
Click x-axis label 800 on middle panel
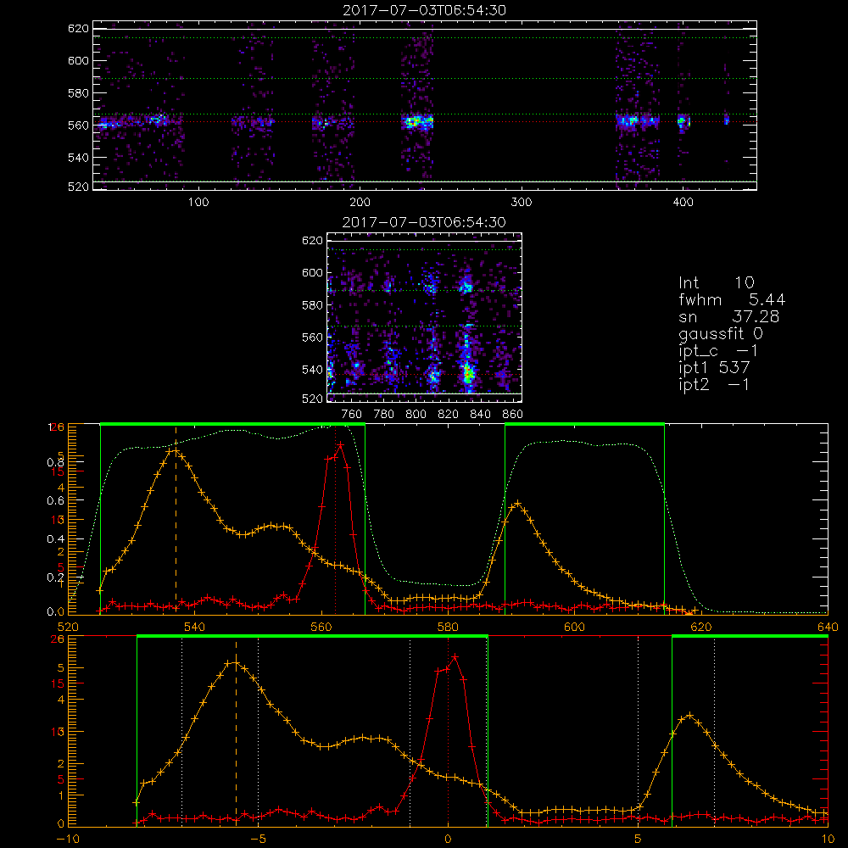point(416,415)
